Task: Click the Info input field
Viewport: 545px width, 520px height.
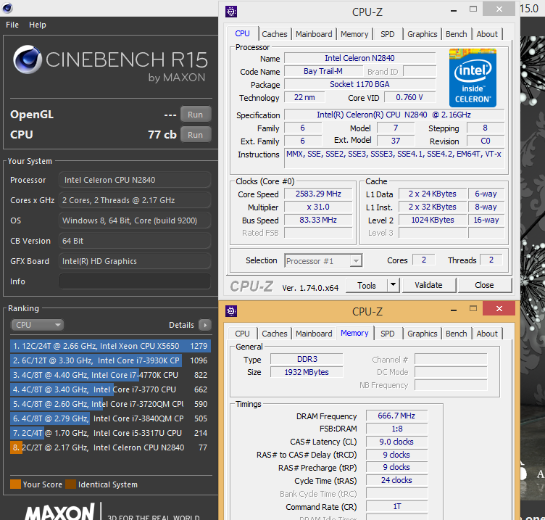Action: click(x=135, y=281)
